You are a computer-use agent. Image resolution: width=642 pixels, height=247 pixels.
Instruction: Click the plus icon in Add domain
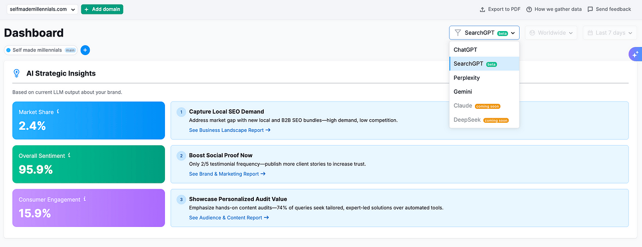[87, 9]
